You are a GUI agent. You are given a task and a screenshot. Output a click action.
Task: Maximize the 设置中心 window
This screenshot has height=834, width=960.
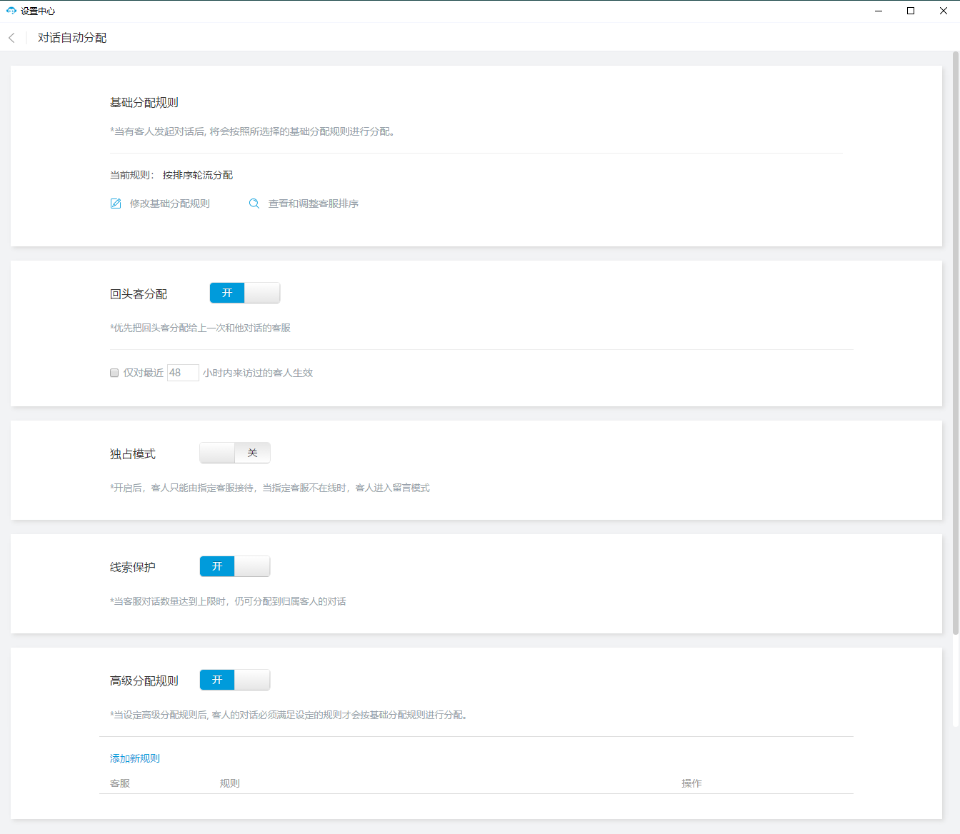click(911, 11)
